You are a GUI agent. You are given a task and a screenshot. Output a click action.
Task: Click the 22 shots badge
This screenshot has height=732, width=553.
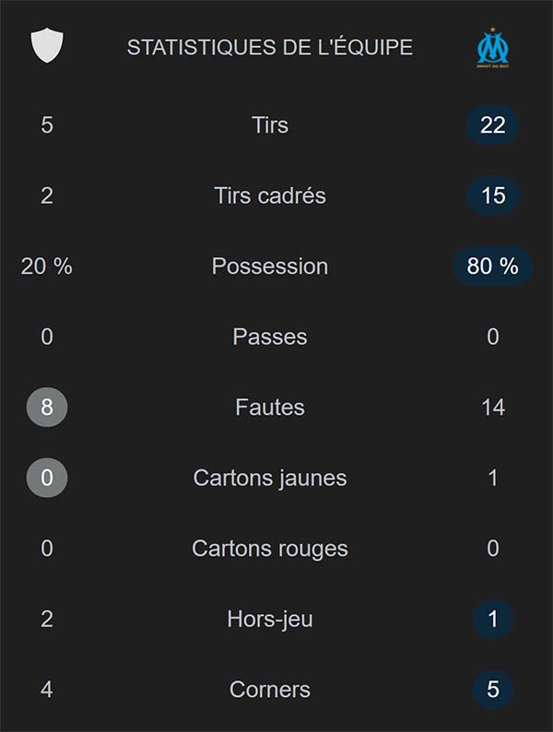point(493,124)
